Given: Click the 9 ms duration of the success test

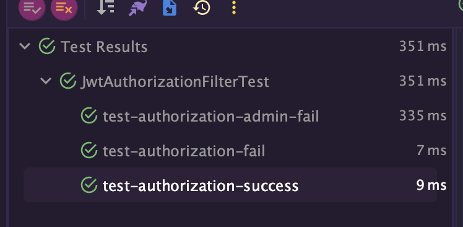Looking at the screenshot, I should coord(431,185).
